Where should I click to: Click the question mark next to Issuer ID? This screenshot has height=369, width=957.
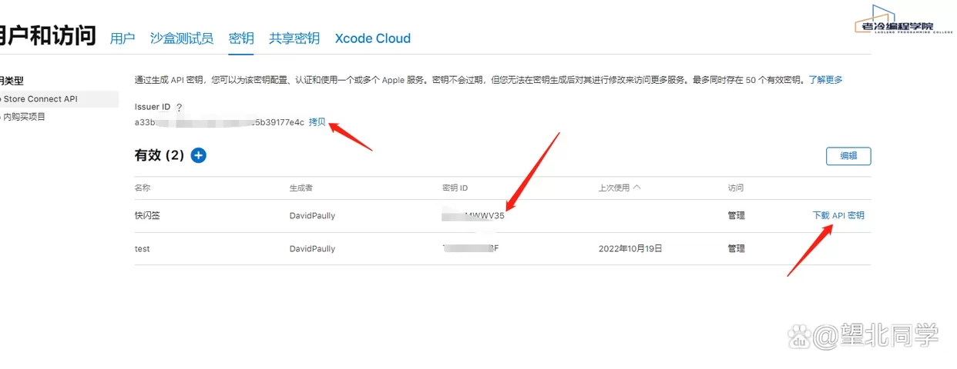[x=180, y=108]
